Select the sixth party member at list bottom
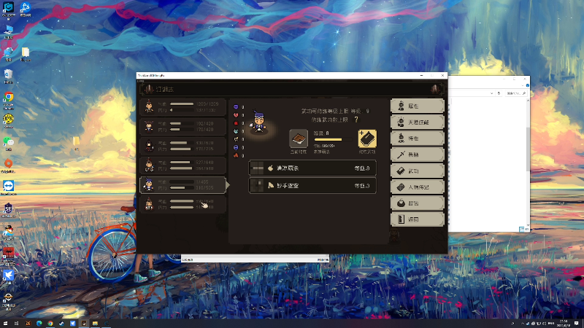Screen dimensions: 584x328 183,204
